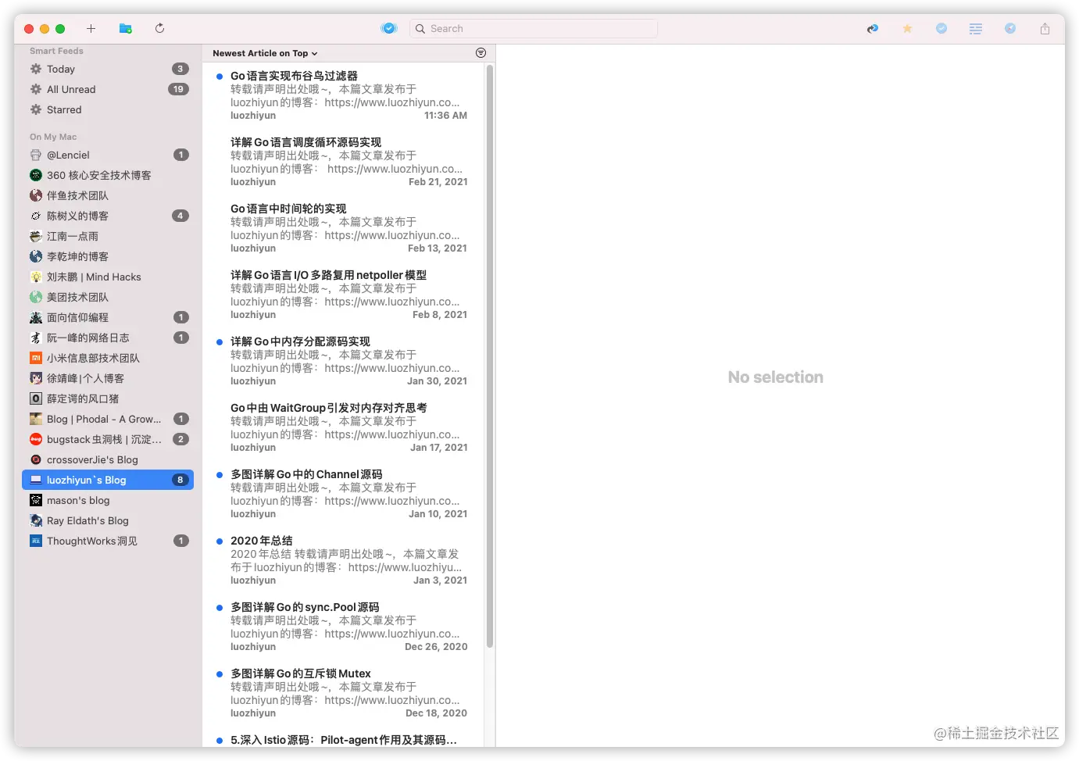Open the 360 核心安全技术博客 feed
The height and width of the screenshot is (761, 1079).
pos(108,175)
